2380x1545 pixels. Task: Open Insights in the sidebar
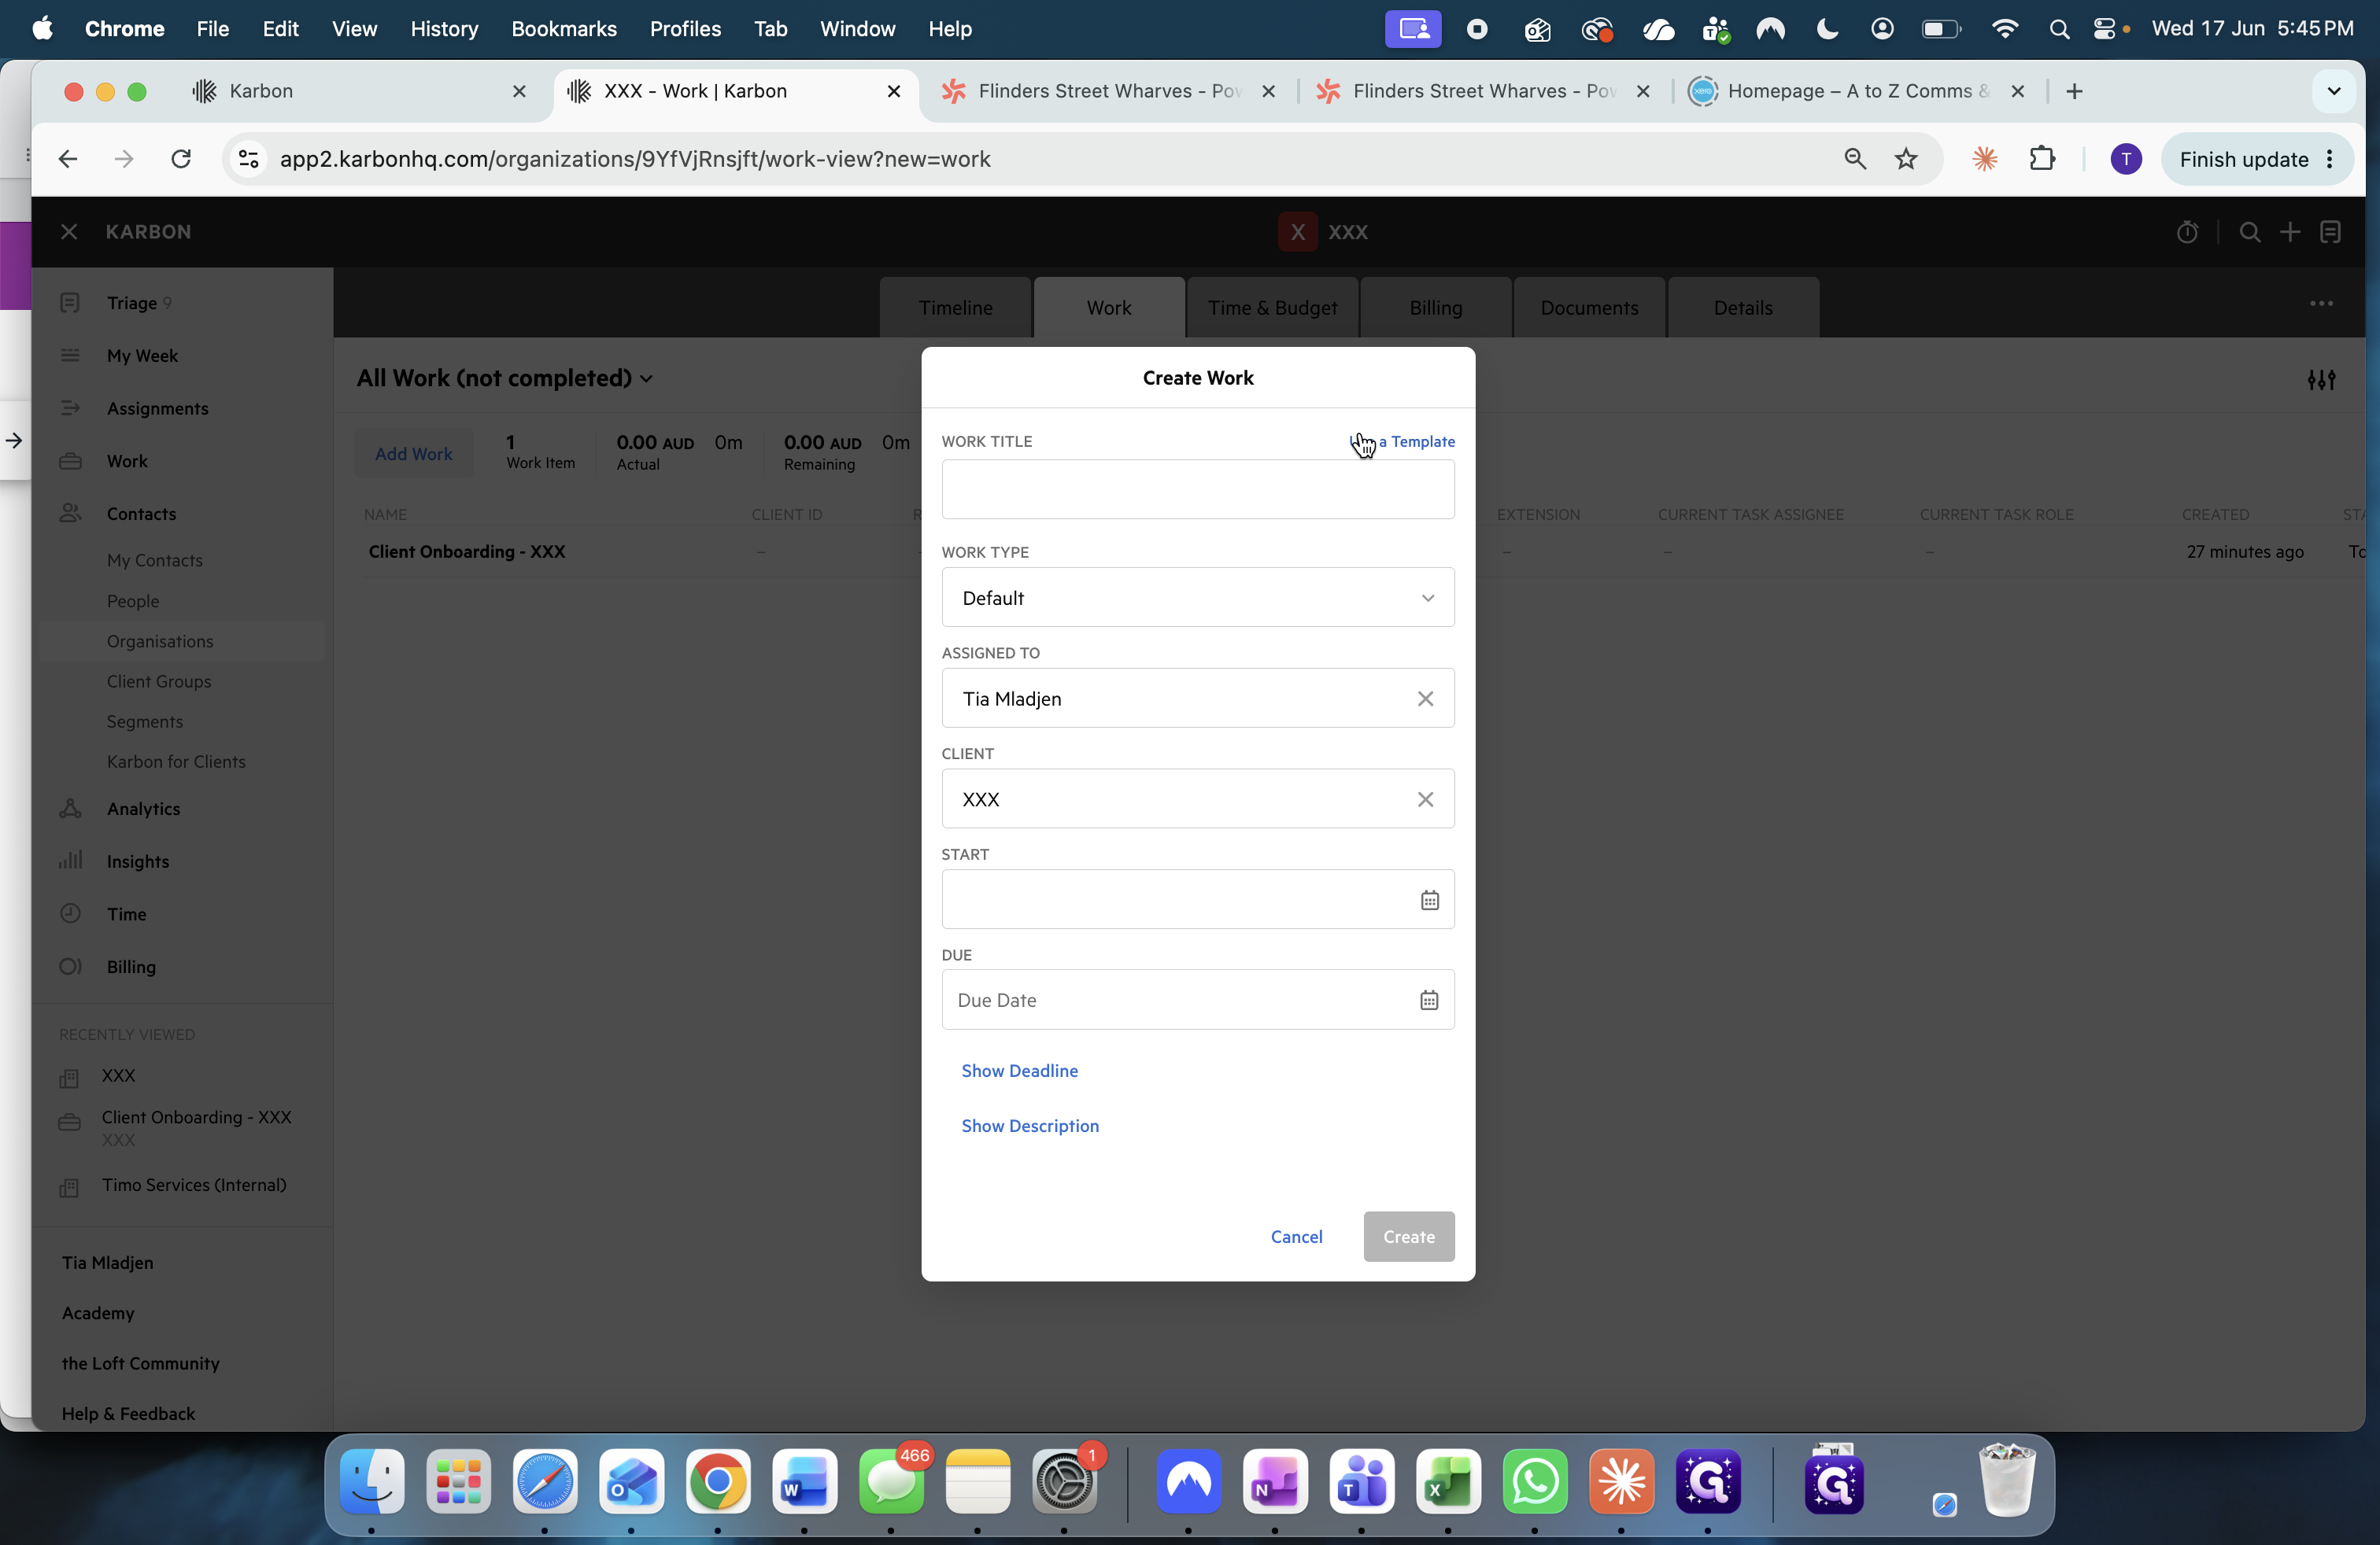[138, 861]
